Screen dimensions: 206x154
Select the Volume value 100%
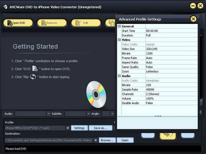(x=171, y=98)
